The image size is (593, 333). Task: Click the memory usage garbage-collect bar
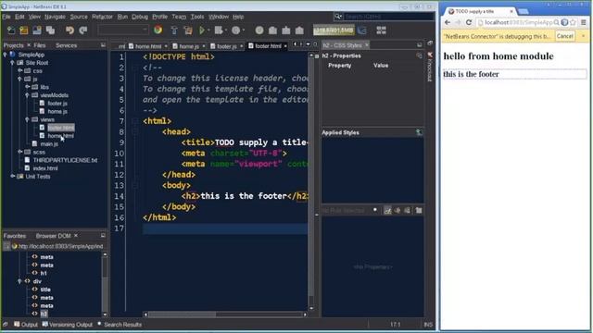click(x=334, y=30)
